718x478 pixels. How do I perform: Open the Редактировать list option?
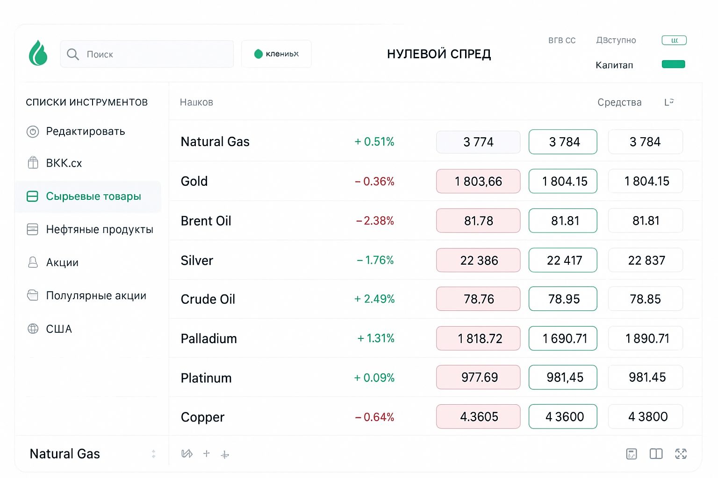(x=86, y=132)
